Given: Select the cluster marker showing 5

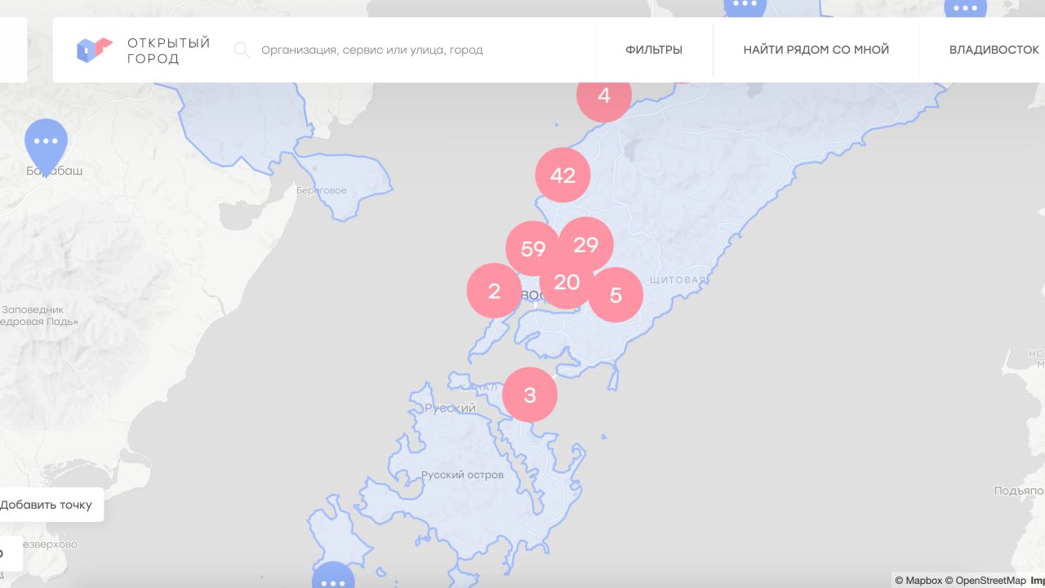Looking at the screenshot, I should [x=617, y=296].
